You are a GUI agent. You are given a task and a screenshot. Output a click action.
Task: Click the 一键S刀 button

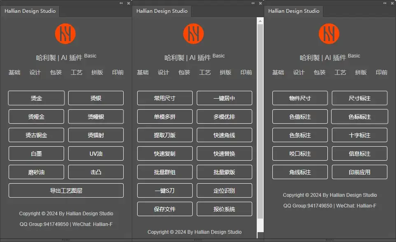(165, 191)
